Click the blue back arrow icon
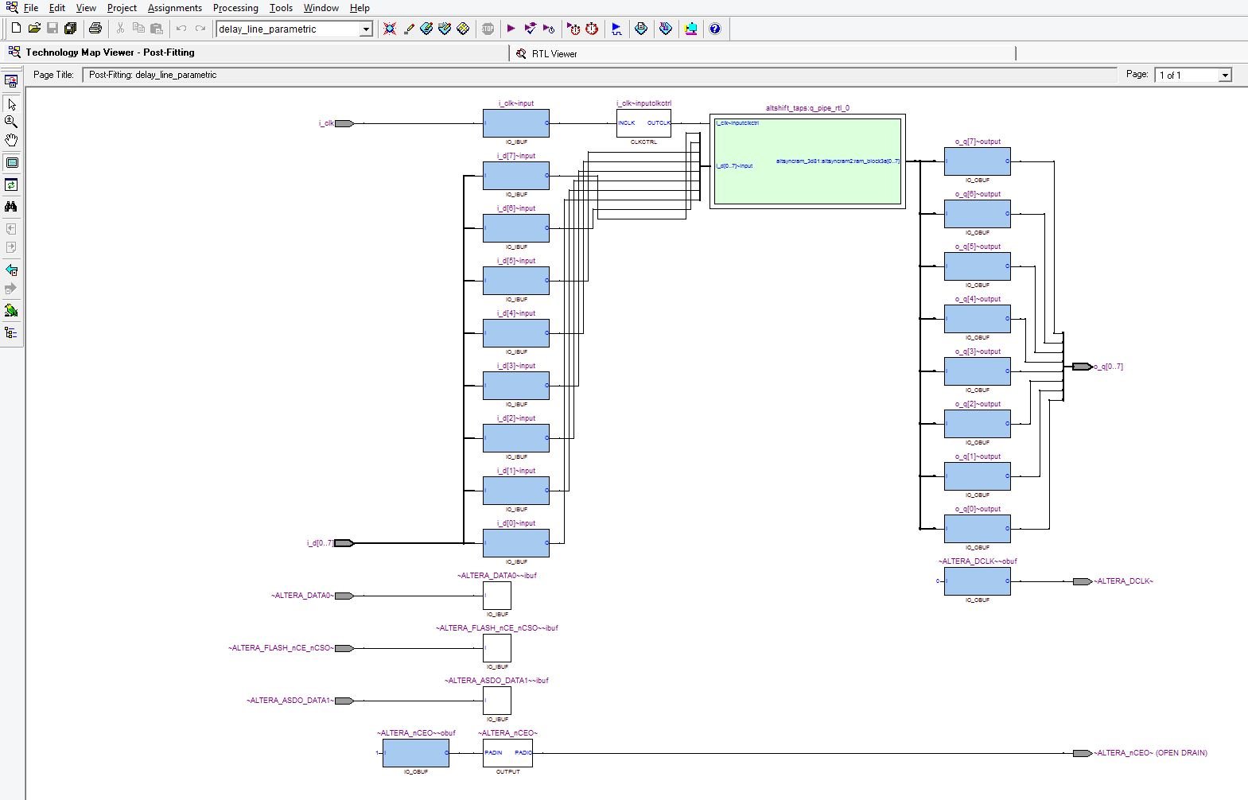The image size is (1248, 800). click(x=11, y=270)
